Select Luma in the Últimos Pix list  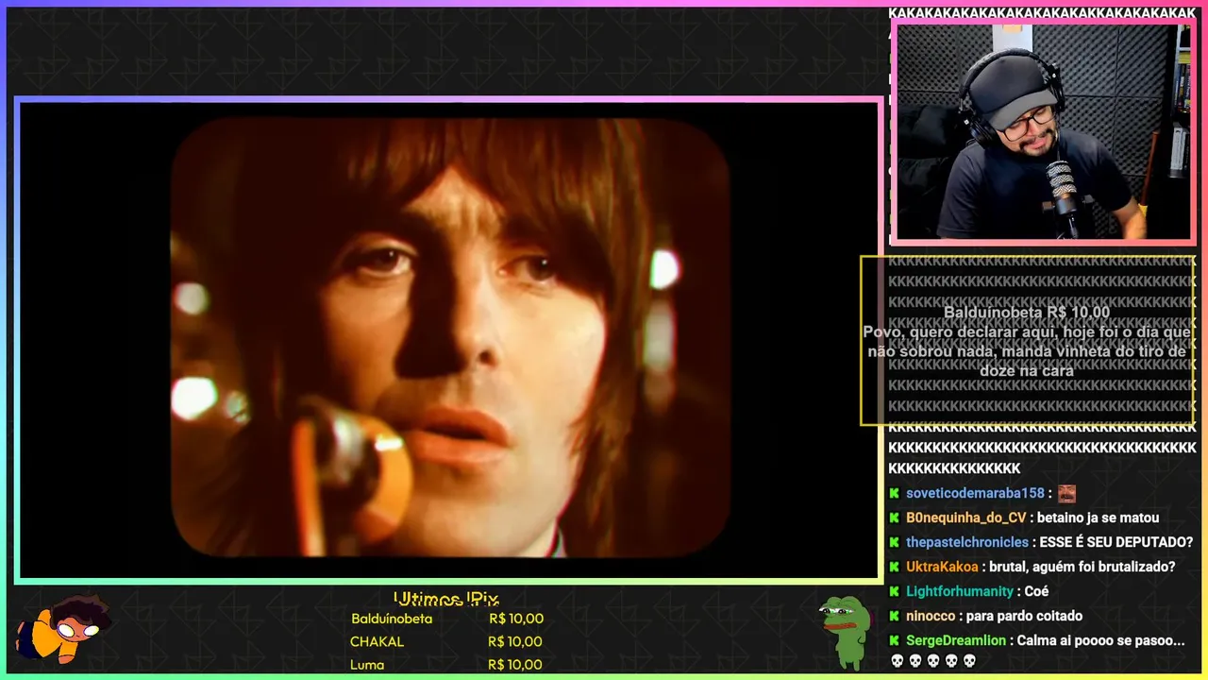point(367,665)
